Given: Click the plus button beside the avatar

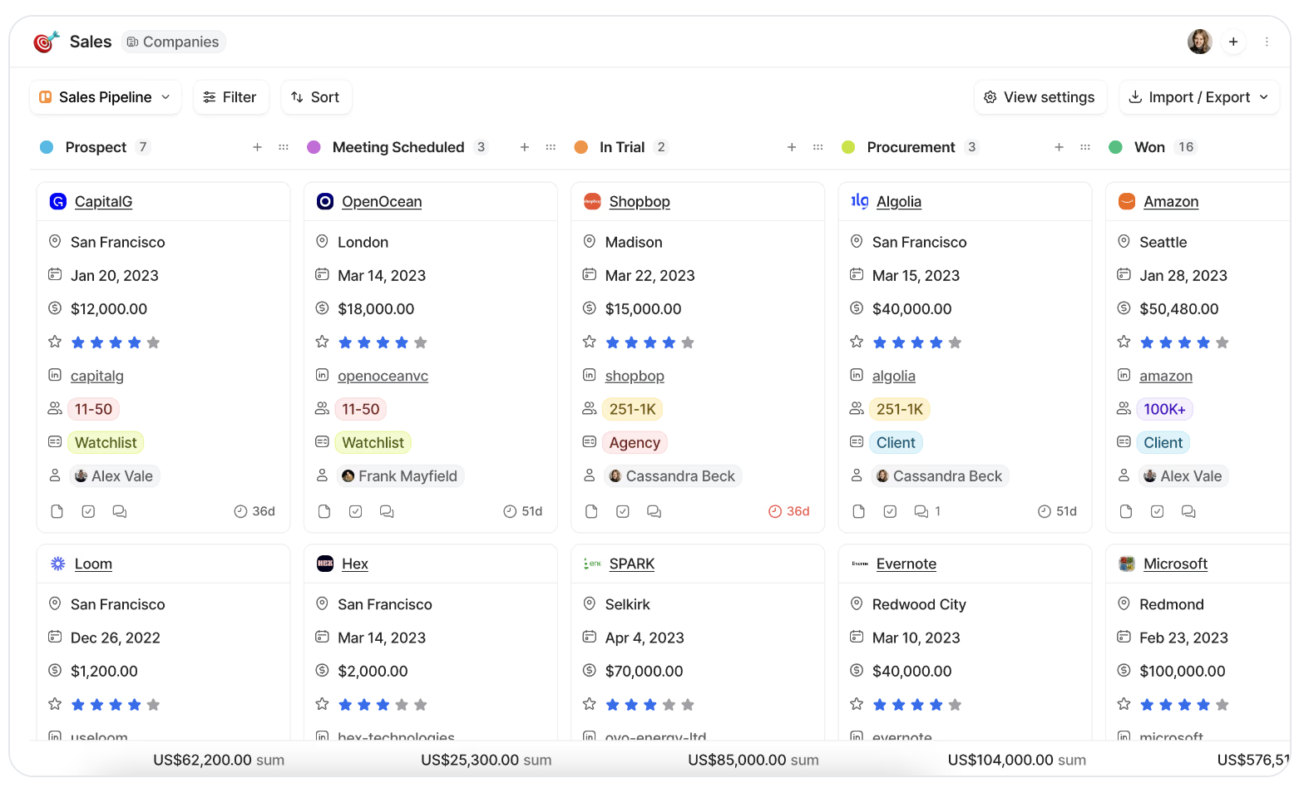Looking at the screenshot, I should (1233, 42).
